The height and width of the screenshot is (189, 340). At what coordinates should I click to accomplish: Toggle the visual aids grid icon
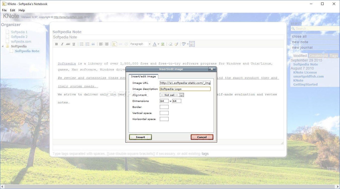192,44
